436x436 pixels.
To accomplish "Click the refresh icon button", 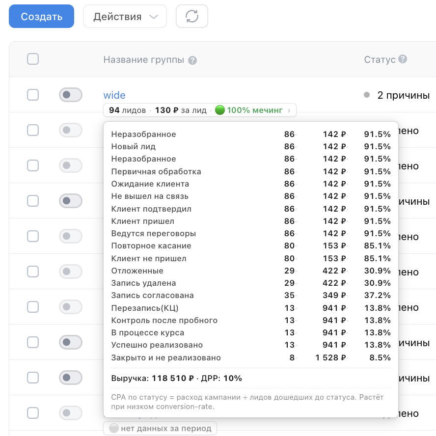I will coord(192,16).
